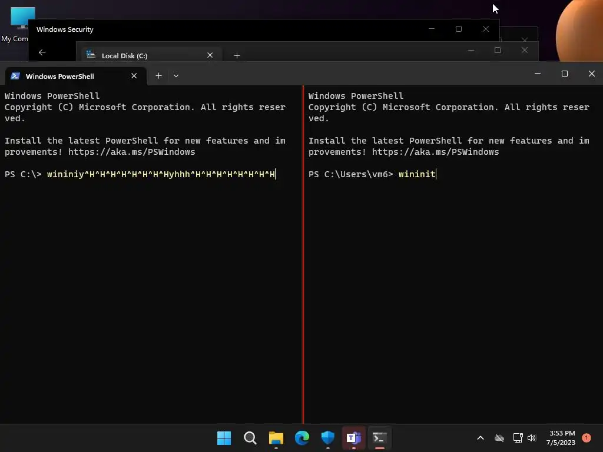Open network status tray icon

click(x=518, y=438)
